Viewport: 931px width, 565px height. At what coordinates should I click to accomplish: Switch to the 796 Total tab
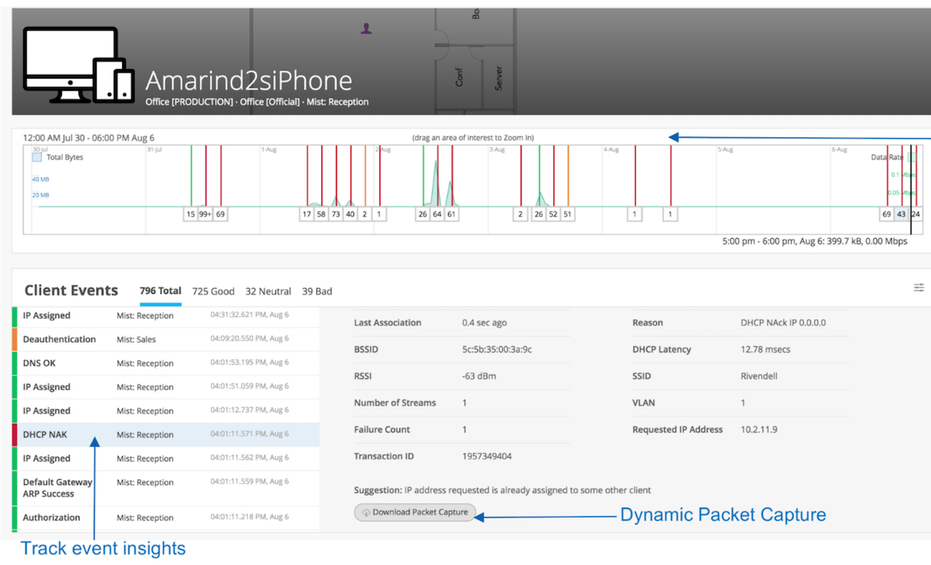160,291
